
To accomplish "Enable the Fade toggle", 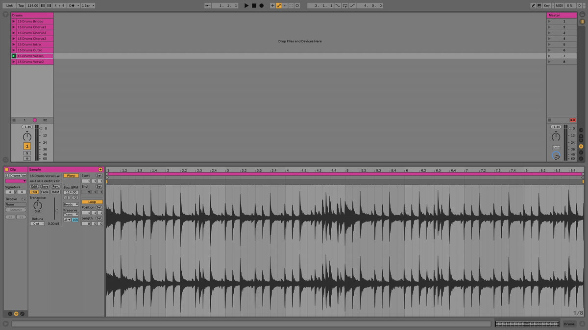I will click(45, 192).
